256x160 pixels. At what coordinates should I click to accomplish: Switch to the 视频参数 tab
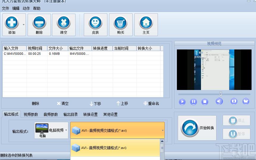[x=31, y=114]
